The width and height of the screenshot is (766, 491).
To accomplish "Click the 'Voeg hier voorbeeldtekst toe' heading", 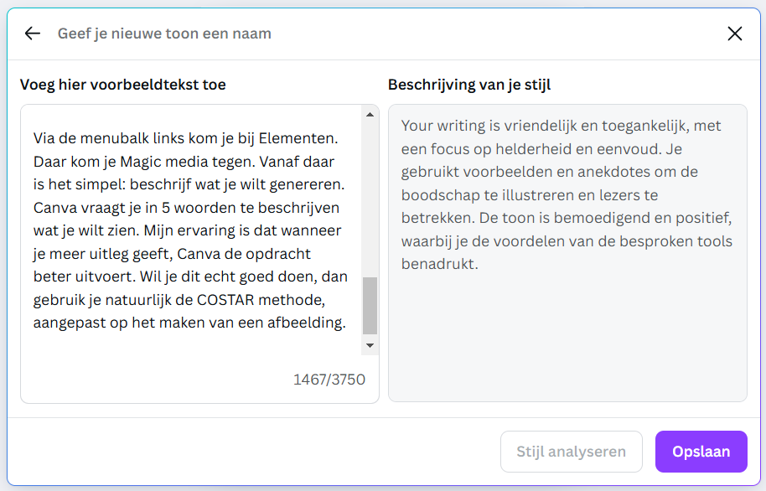I will 122,85.
